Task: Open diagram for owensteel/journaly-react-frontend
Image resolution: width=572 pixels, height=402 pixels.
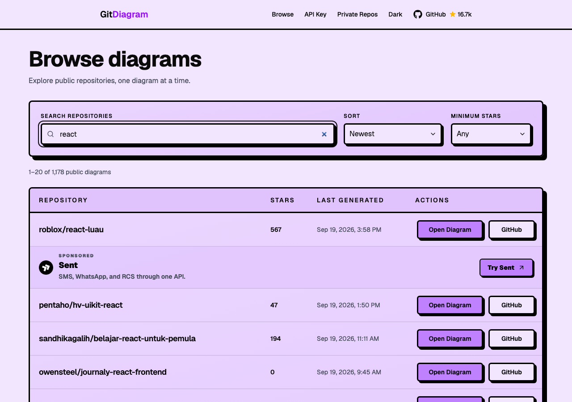Action: 450,372
